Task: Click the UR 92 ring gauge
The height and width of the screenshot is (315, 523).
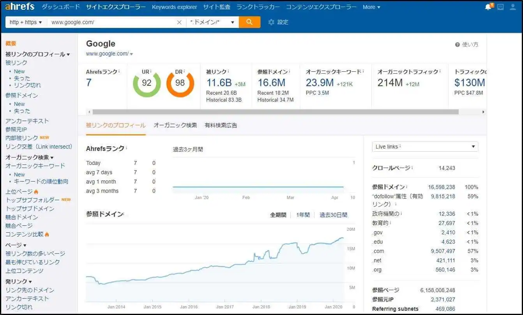Action: (x=147, y=83)
